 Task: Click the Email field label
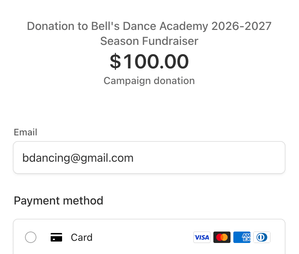click(x=25, y=133)
